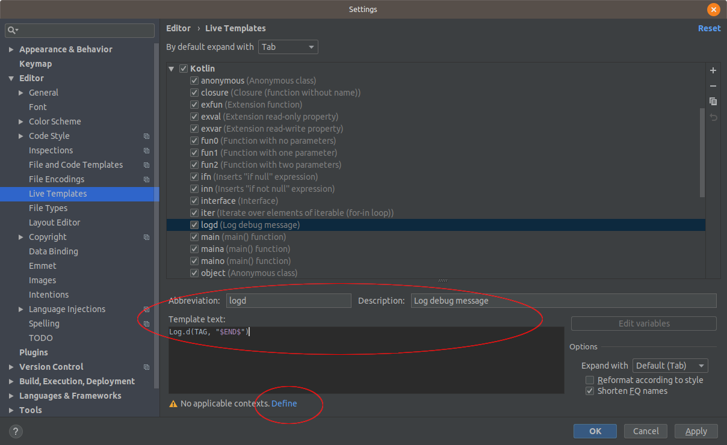Open the search magnifier in the settings search field
Image resolution: width=727 pixels, height=445 pixels.
pos(12,30)
